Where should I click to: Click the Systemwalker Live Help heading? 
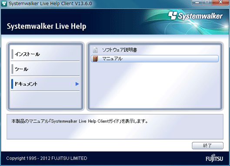[47, 26]
